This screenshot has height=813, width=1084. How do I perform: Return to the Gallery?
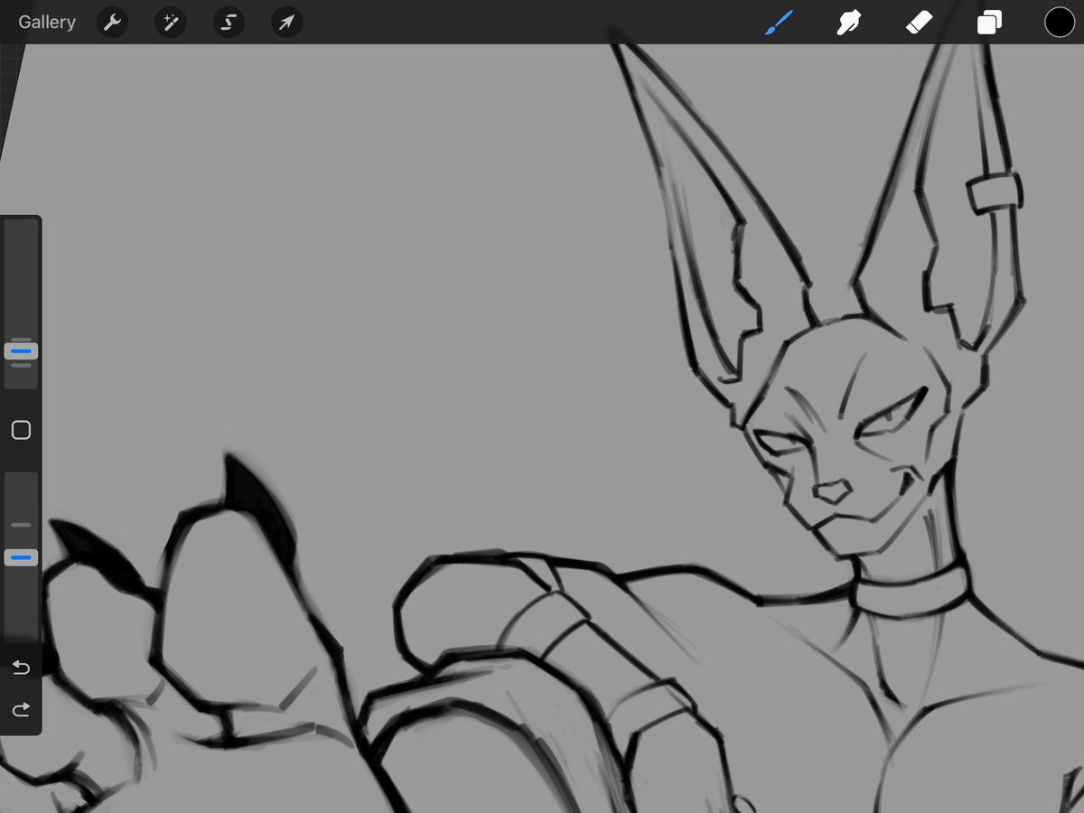(x=47, y=22)
